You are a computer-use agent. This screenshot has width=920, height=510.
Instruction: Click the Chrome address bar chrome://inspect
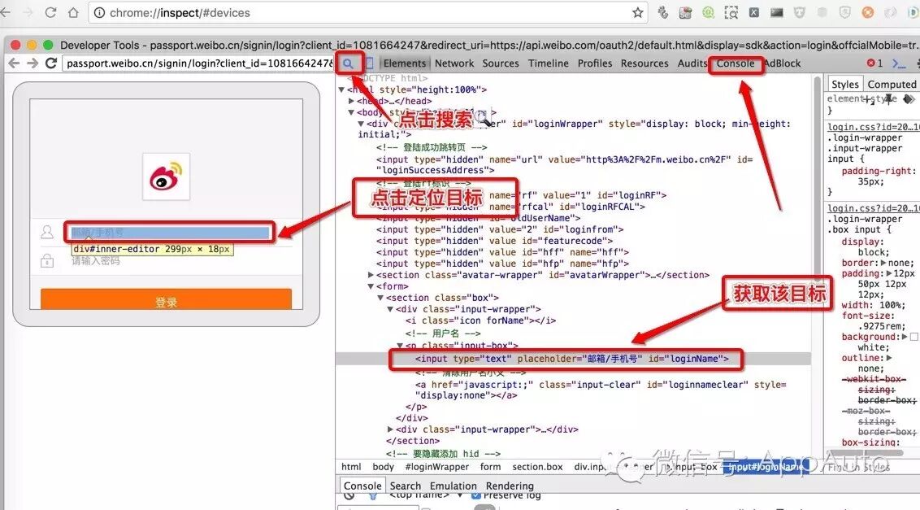368,12
